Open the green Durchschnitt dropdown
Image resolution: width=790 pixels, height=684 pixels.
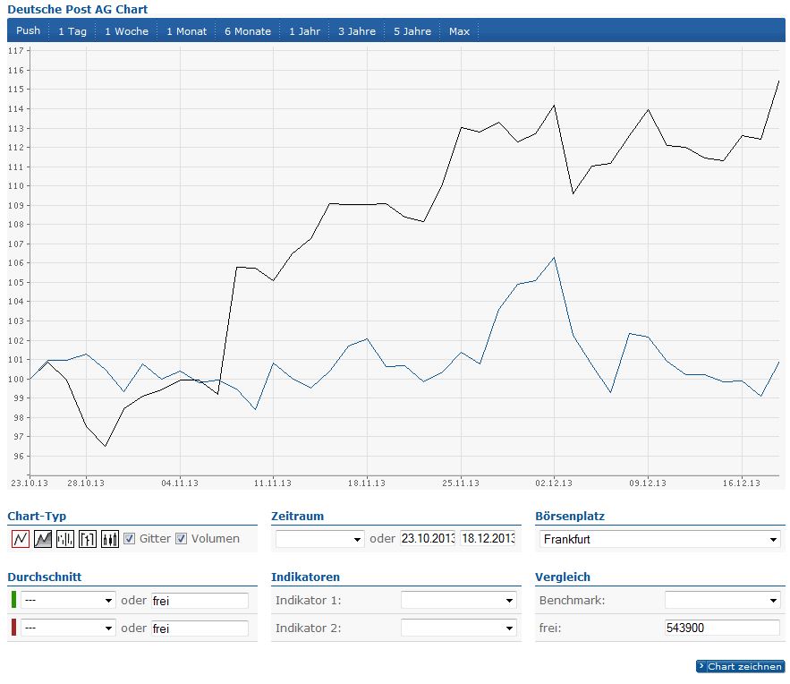point(68,600)
